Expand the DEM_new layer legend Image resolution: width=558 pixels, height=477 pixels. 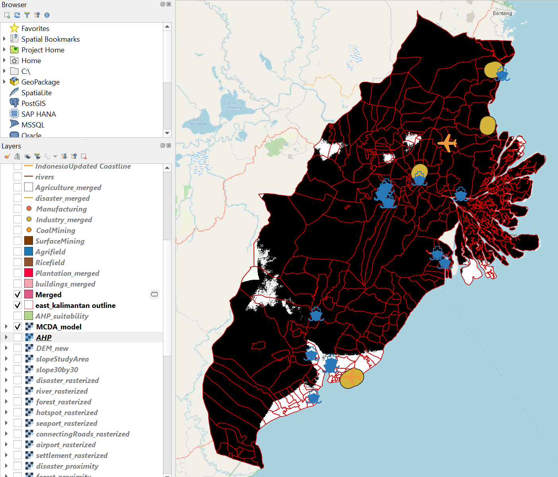(6, 348)
